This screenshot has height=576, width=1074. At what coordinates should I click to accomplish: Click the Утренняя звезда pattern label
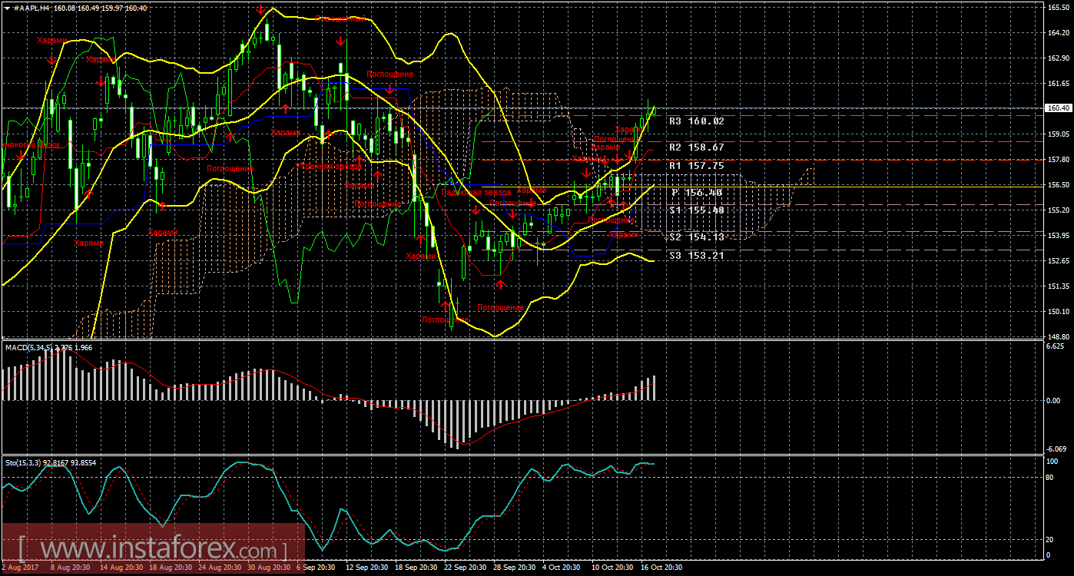click(329, 165)
